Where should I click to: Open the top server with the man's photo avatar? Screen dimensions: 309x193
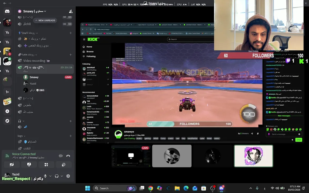pos(7,23)
